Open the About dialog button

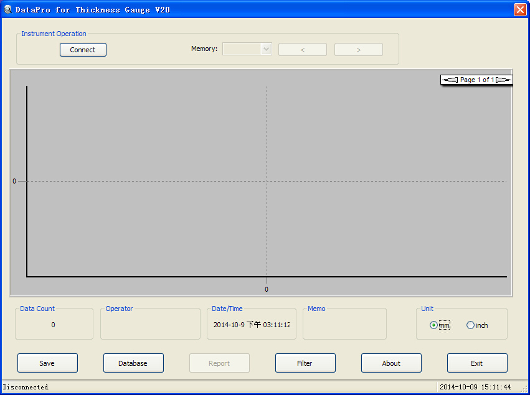pyautogui.click(x=391, y=363)
